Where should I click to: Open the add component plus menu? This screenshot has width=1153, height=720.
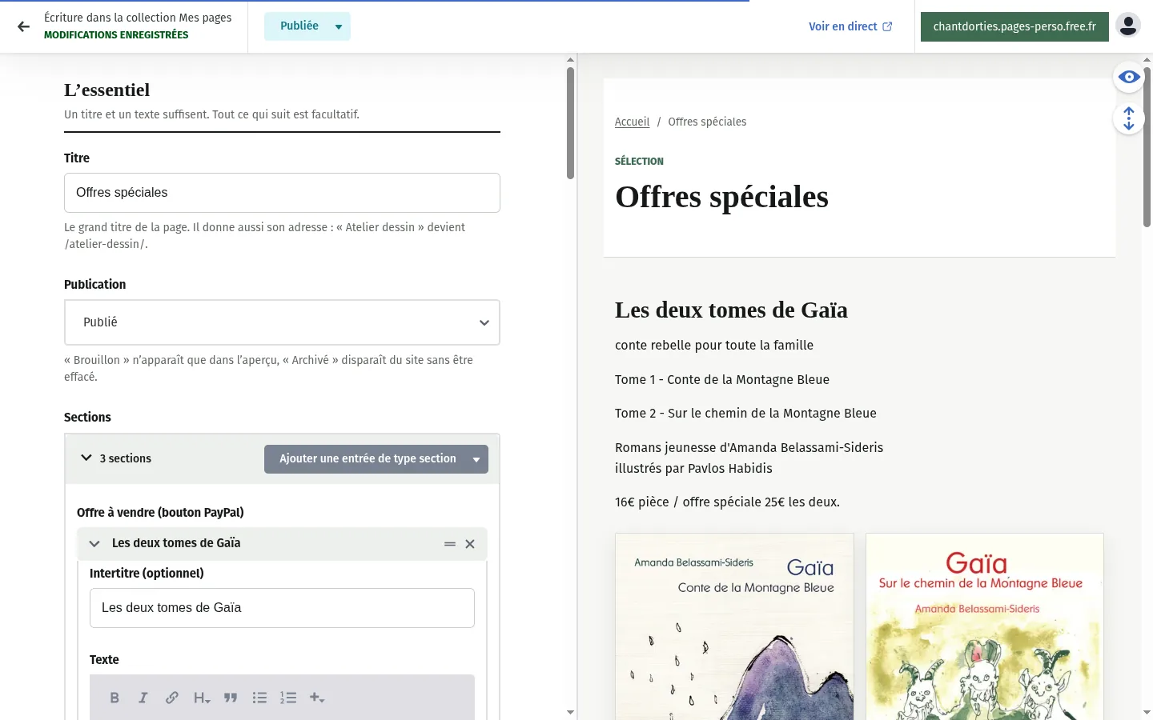[x=317, y=698]
